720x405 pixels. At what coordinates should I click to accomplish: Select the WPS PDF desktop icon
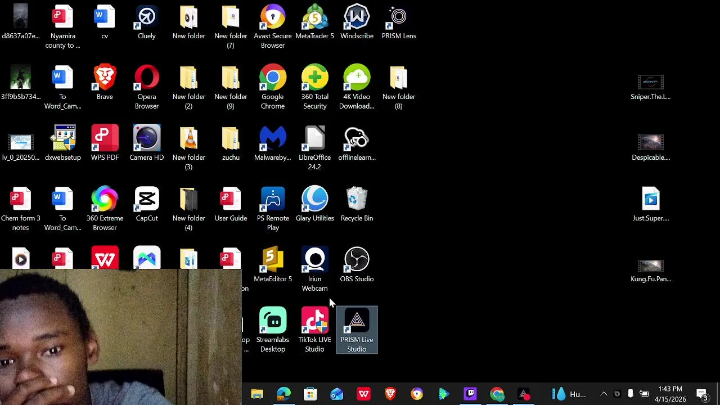pos(105,144)
